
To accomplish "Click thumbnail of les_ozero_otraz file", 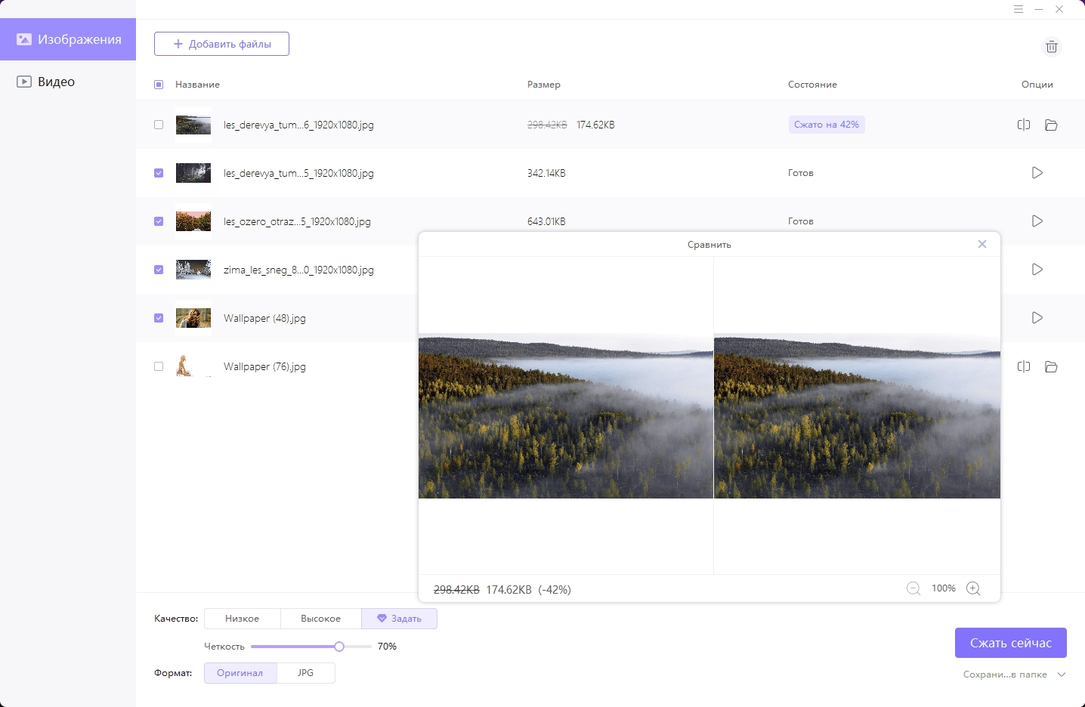I will point(193,221).
